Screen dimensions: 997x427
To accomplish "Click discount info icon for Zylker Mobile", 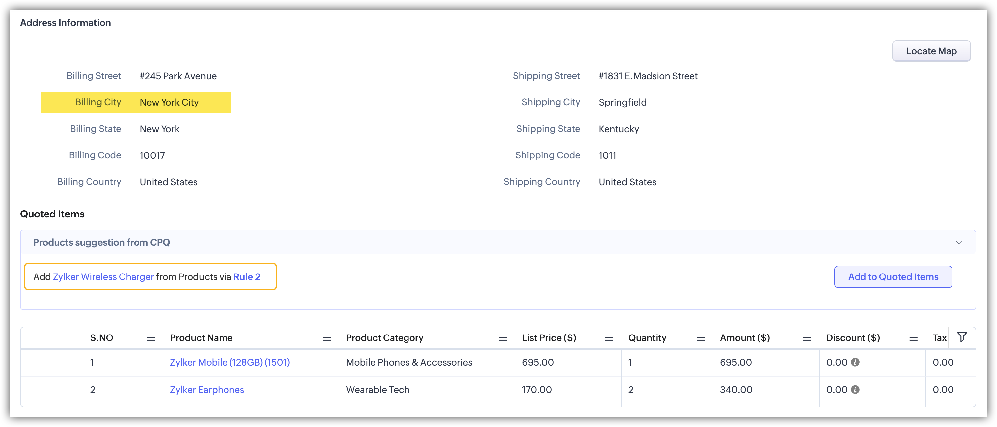I will coord(855,362).
